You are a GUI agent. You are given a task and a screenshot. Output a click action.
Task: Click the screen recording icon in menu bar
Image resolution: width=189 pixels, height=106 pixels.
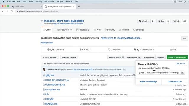[x=175, y=1]
